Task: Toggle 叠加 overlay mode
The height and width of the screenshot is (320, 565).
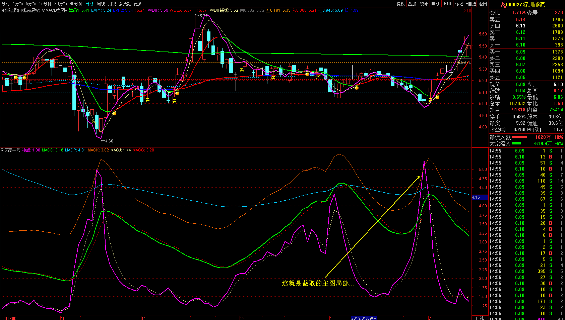Action: tap(412, 4)
